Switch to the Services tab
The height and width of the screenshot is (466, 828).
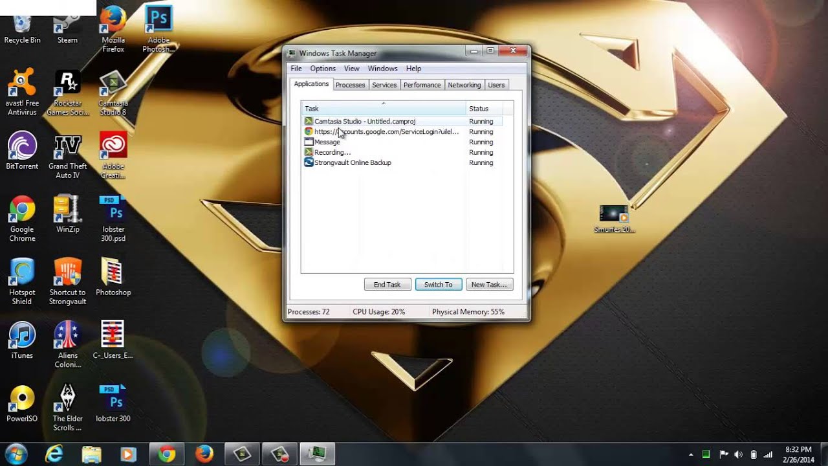[384, 85]
